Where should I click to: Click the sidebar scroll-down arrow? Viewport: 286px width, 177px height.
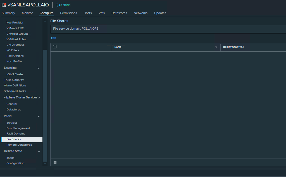tap(45, 164)
